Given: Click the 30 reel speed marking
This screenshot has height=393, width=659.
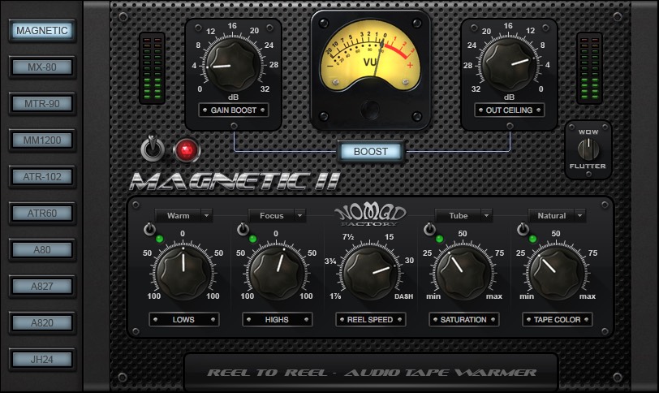Looking at the screenshot, I should point(409,260).
